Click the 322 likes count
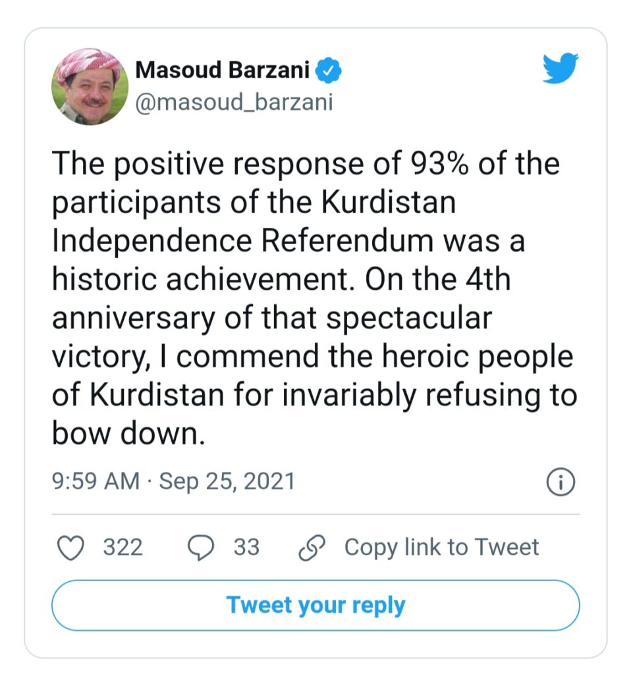The height and width of the screenshot is (674, 631). point(123,548)
